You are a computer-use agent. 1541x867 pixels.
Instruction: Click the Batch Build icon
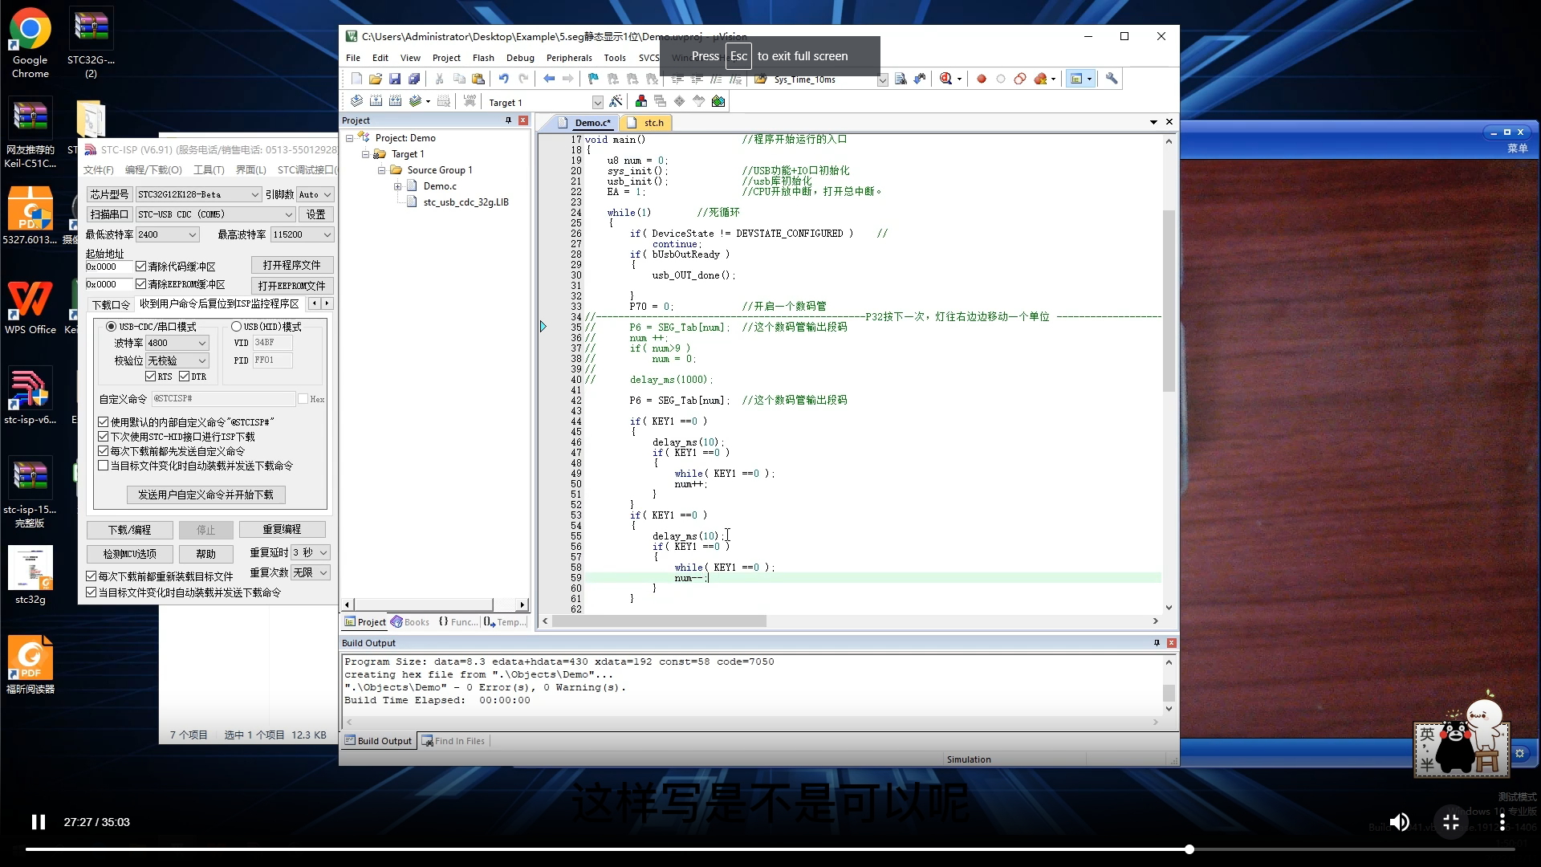[417, 101]
